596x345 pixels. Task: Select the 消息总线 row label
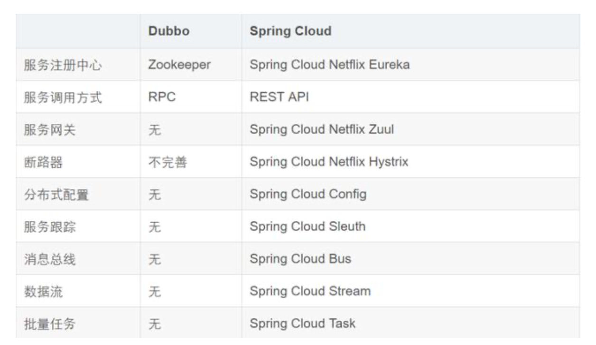50,259
